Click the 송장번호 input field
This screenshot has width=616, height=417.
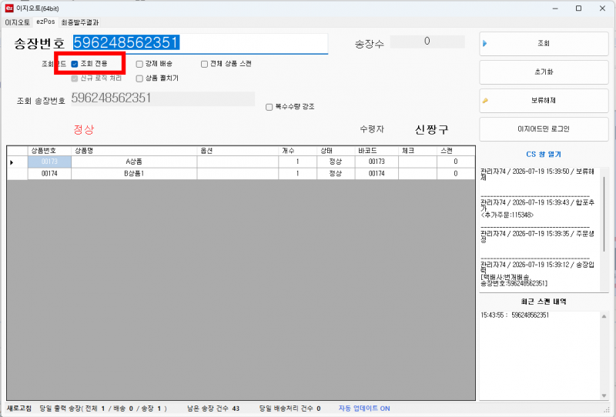[200, 43]
